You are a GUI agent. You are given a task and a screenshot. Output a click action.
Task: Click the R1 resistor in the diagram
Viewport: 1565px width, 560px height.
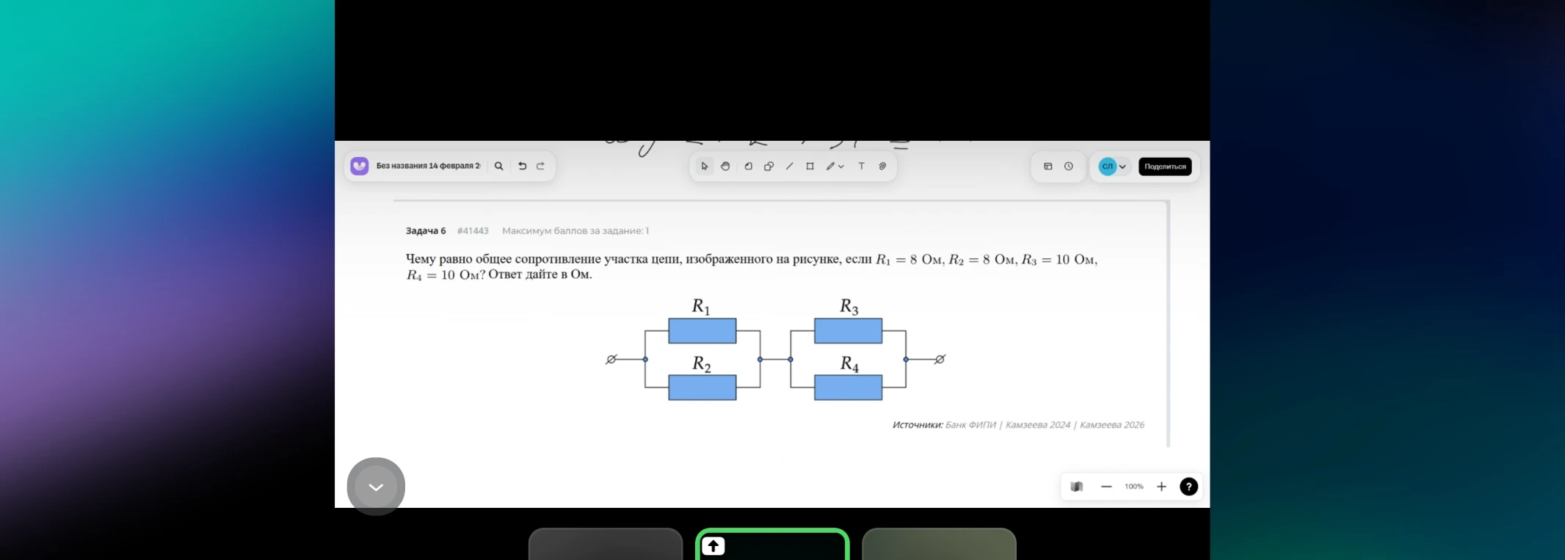pyautogui.click(x=702, y=331)
